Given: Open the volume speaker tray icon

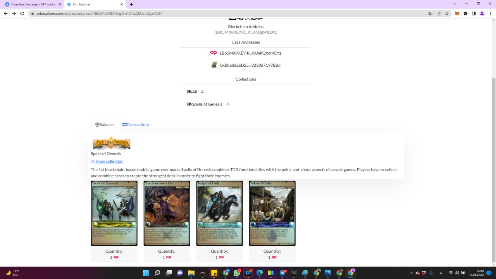Looking at the screenshot, I should pos(457,273).
